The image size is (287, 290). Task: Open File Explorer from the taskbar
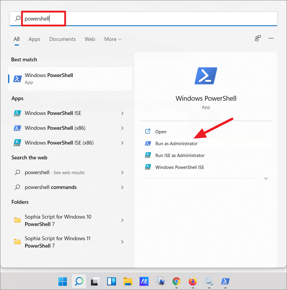[x=128, y=282]
